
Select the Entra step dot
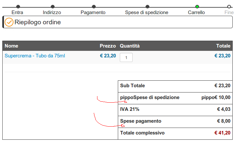click(18, 7)
